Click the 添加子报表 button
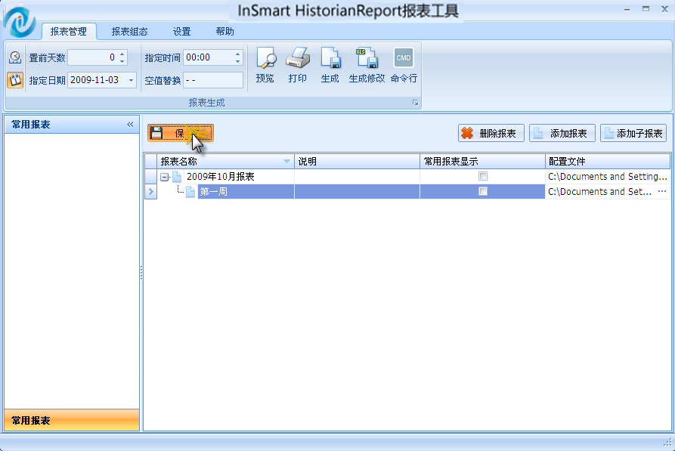The image size is (675, 451). tap(633, 134)
